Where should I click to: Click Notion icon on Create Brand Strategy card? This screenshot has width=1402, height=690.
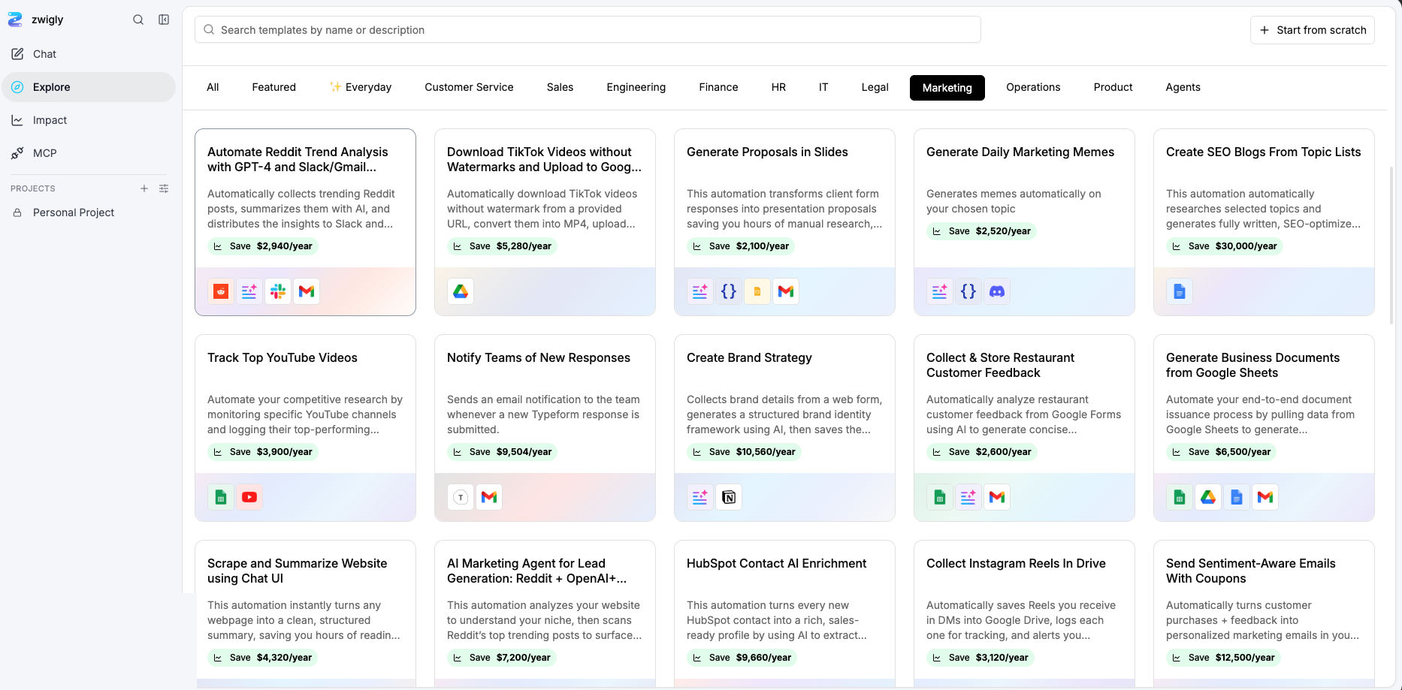click(x=729, y=497)
